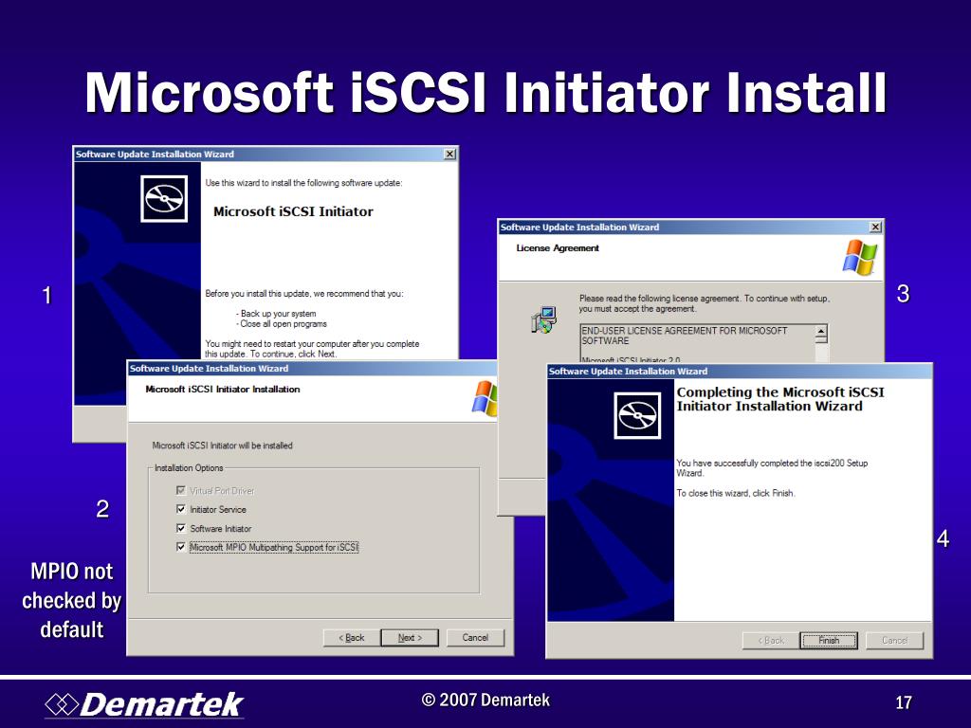This screenshot has width=971, height=728.
Task: Click the 'Installation Options' group label
Action: click(x=189, y=468)
